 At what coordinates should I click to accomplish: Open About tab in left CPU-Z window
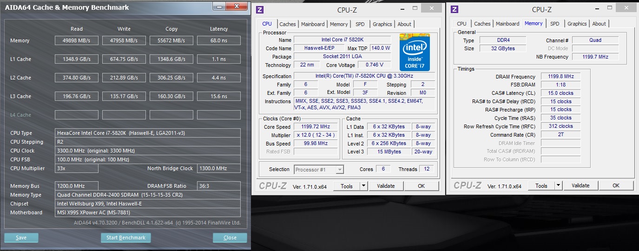(x=404, y=24)
